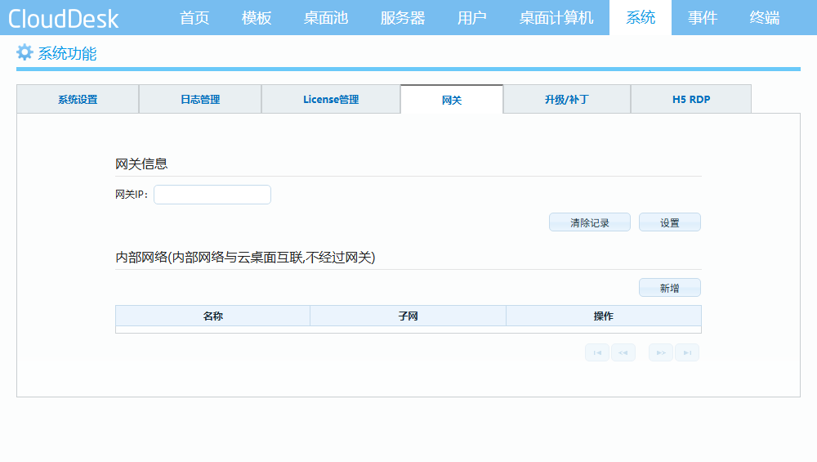This screenshot has height=462, width=817.
Task: Switch to the License管理 tab
Action: coord(331,99)
